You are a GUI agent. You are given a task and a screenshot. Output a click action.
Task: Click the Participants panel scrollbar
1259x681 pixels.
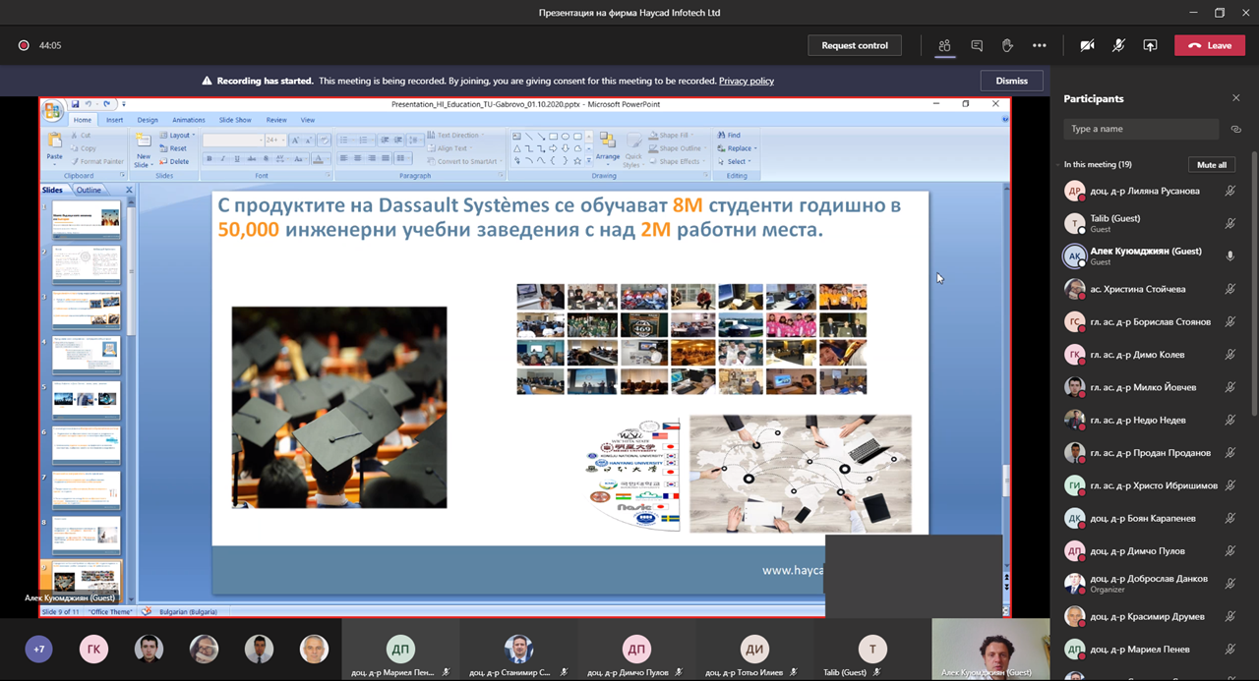(1254, 283)
